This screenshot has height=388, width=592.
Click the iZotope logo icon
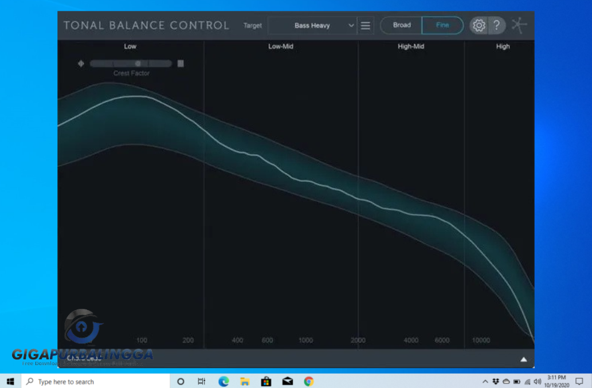pos(519,25)
